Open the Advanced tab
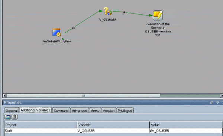223x136 pixels. point(80,110)
